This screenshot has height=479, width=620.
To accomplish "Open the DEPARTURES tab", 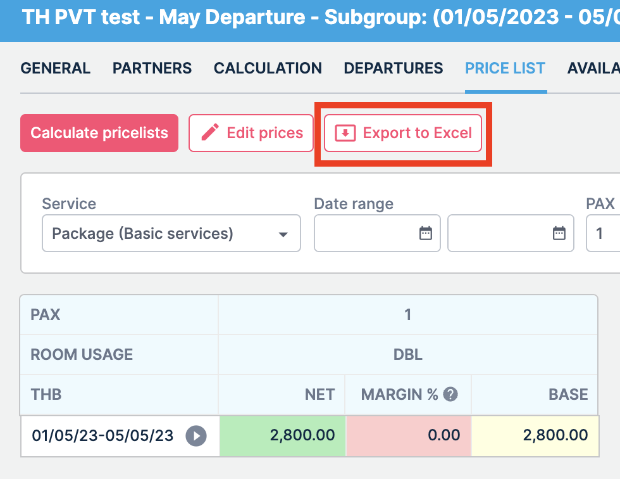I will point(394,68).
